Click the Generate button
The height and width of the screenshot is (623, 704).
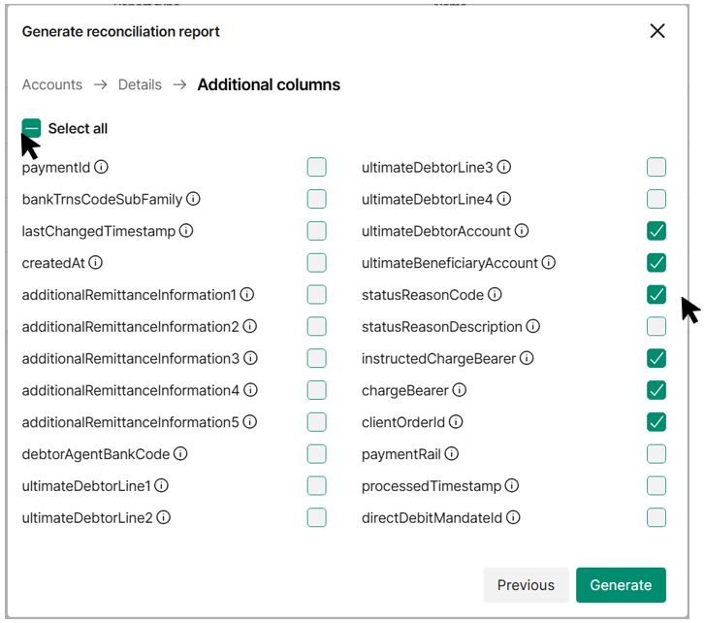[621, 585]
